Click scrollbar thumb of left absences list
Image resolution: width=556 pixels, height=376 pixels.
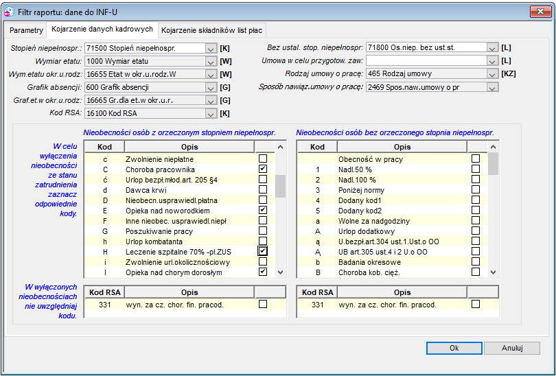click(x=281, y=186)
